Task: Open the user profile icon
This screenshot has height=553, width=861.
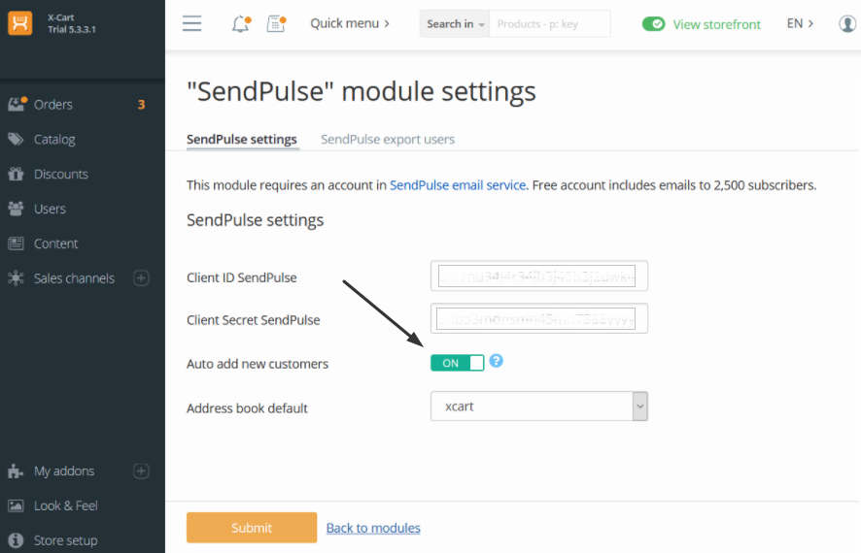Action: point(847,23)
